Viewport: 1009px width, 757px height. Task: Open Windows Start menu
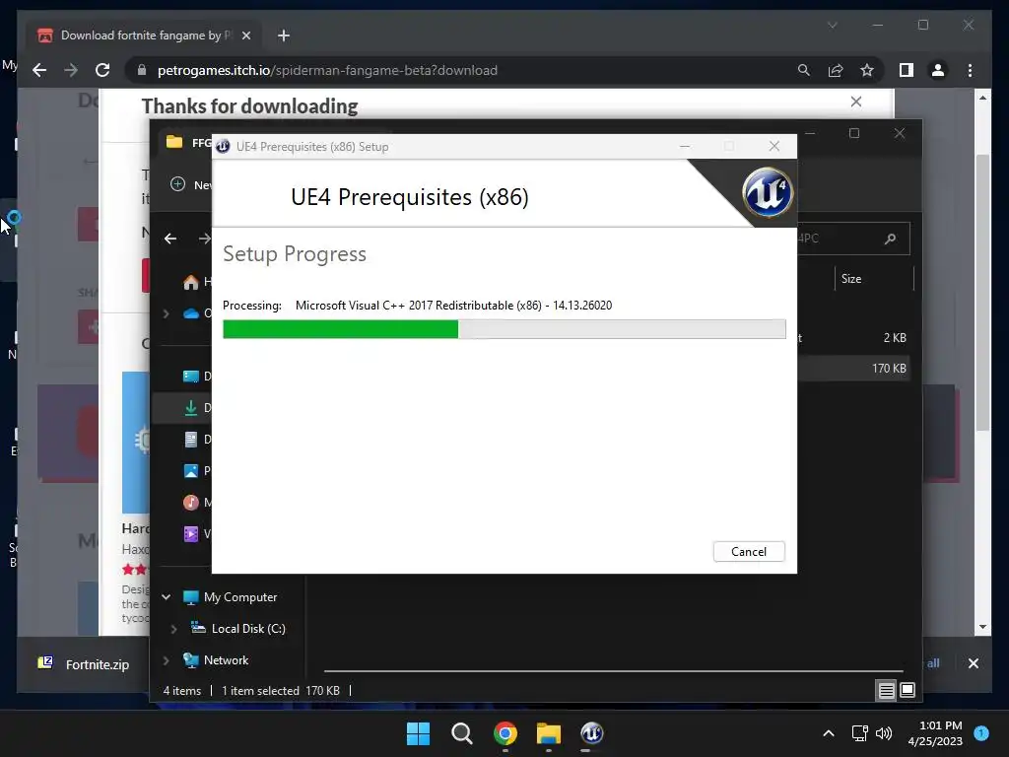pos(418,733)
